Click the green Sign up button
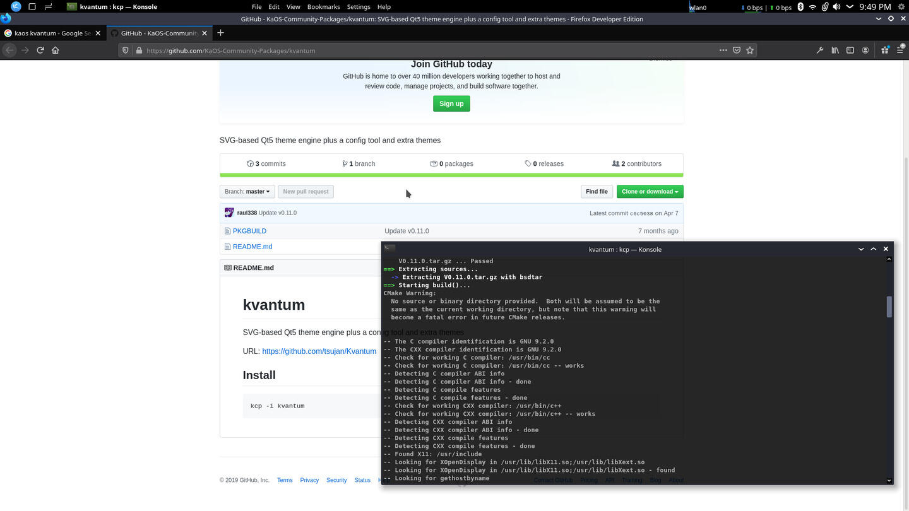This screenshot has height=511, width=909. (x=451, y=103)
